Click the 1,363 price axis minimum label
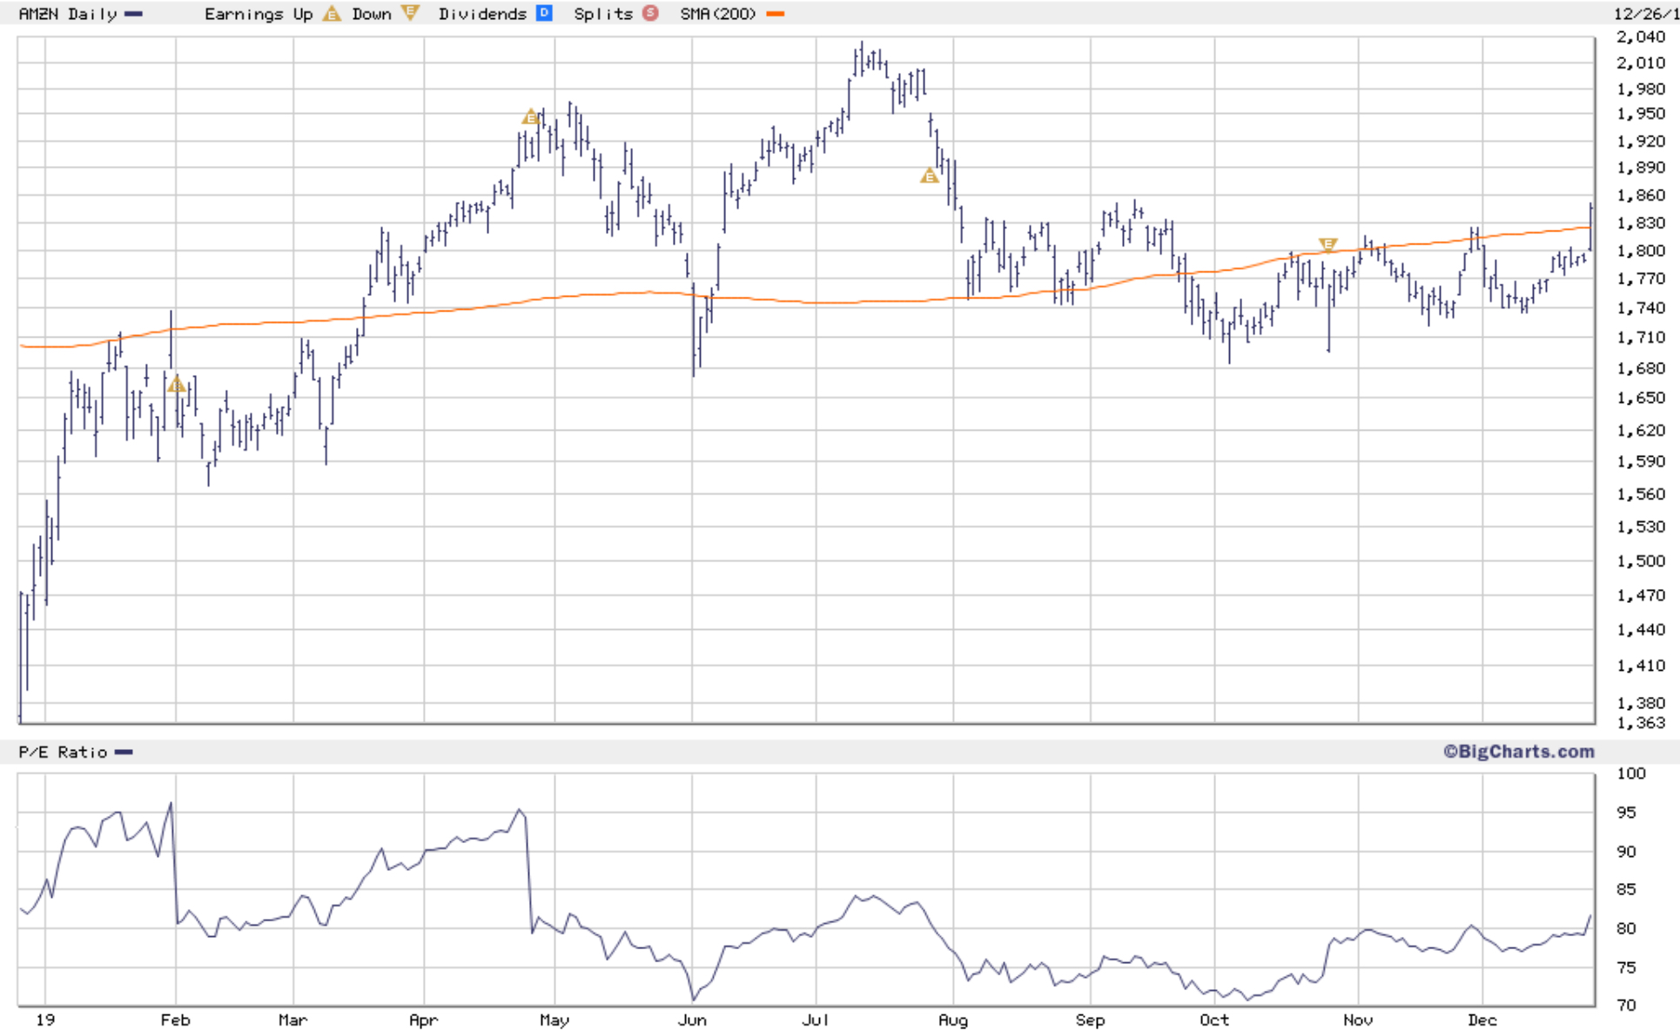This screenshot has width=1680, height=1031. (x=1641, y=722)
